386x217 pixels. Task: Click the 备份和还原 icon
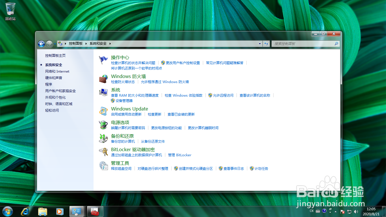pos(103,138)
